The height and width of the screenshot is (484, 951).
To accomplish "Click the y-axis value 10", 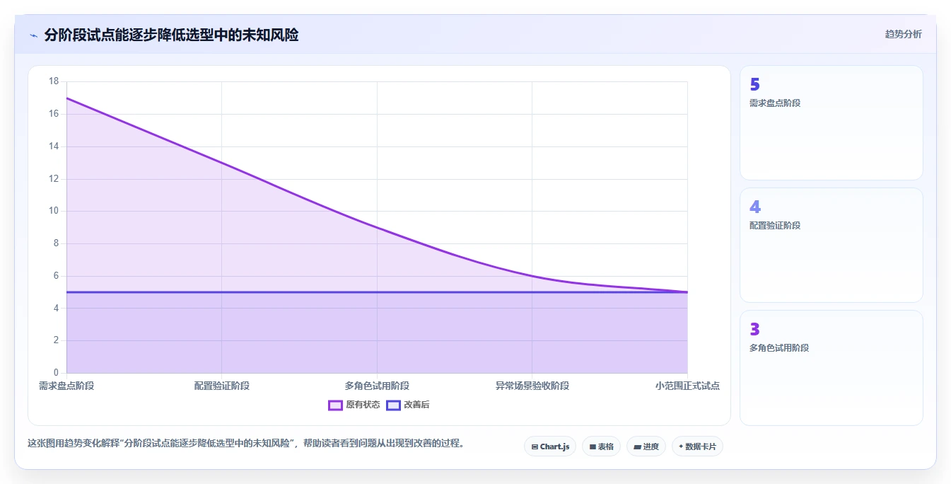I will click(x=54, y=211).
